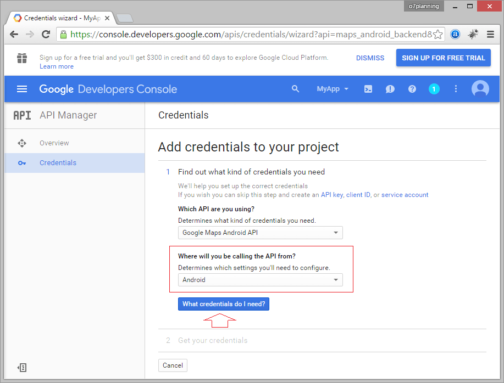Click the browser back arrow
The image size is (504, 383).
(x=14, y=35)
